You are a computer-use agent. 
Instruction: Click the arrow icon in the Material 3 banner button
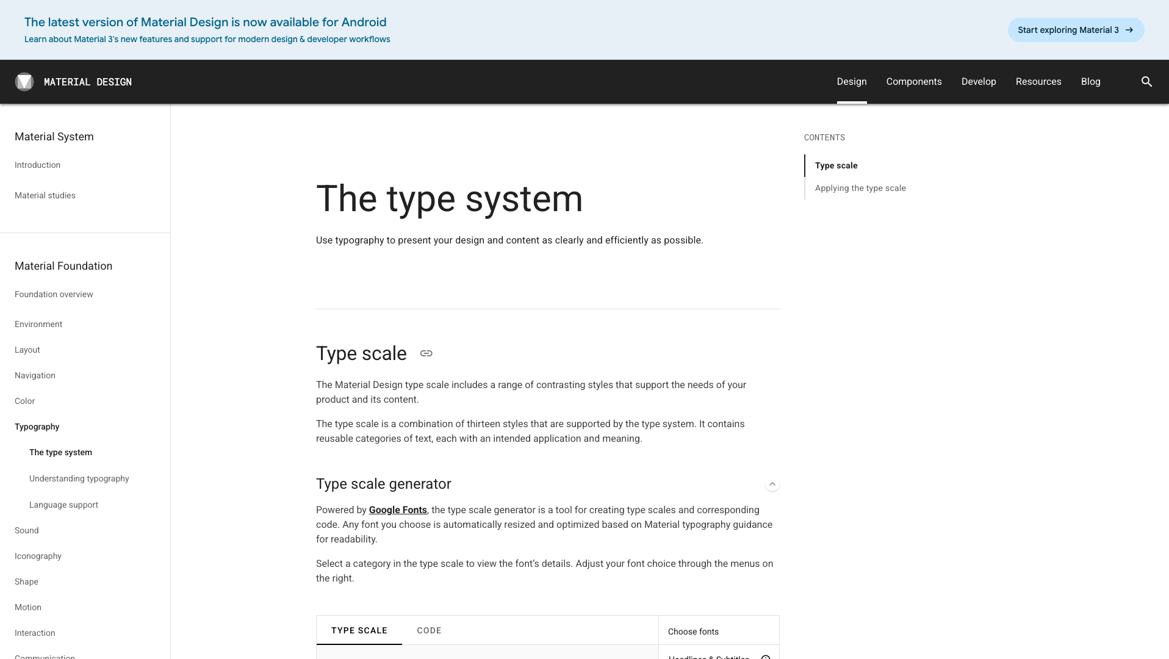pyautogui.click(x=1130, y=30)
